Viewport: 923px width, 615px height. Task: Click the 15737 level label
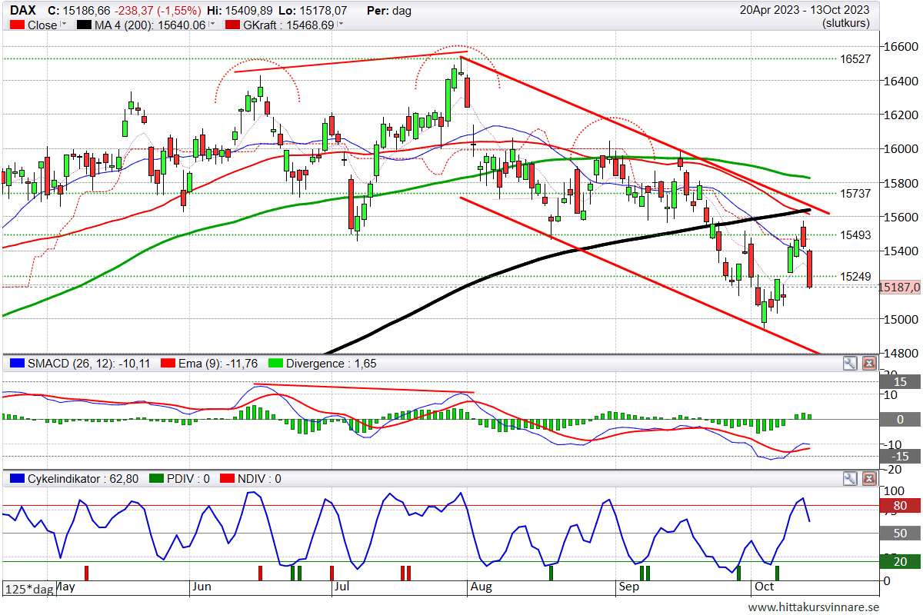(x=855, y=193)
